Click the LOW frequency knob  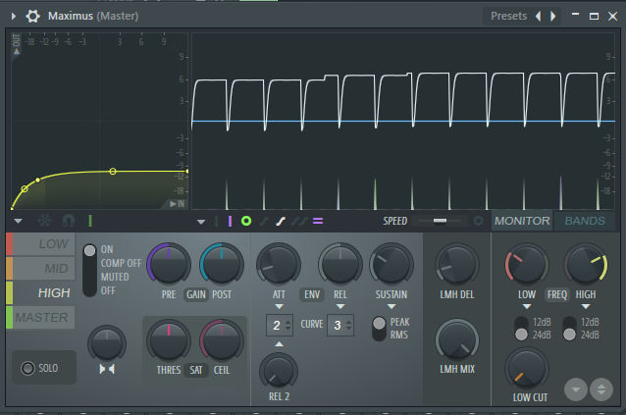pyautogui.click(x=527, y=265)
